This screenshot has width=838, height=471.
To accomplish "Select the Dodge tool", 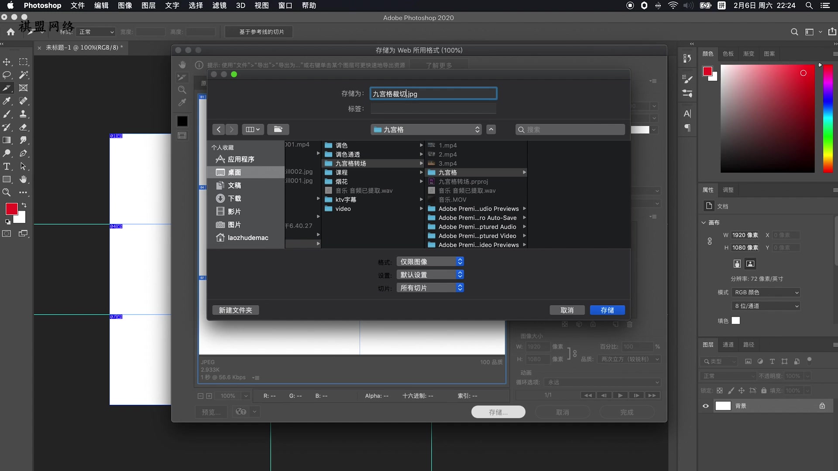I will [x=7, y=154].
